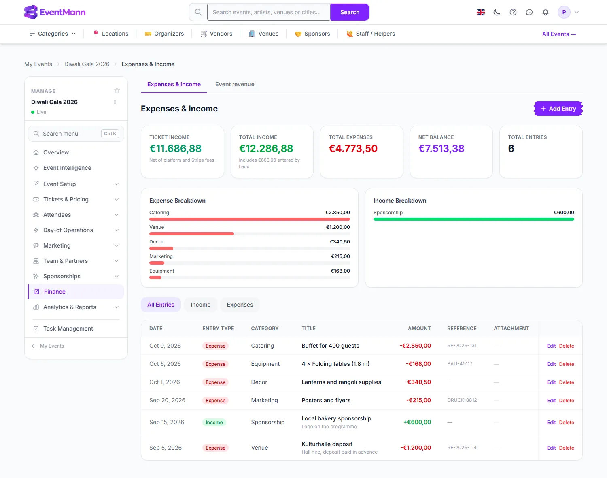Open Vendors in the nav bar
This screenshot has width=607, height=478.
pos(216,34)
